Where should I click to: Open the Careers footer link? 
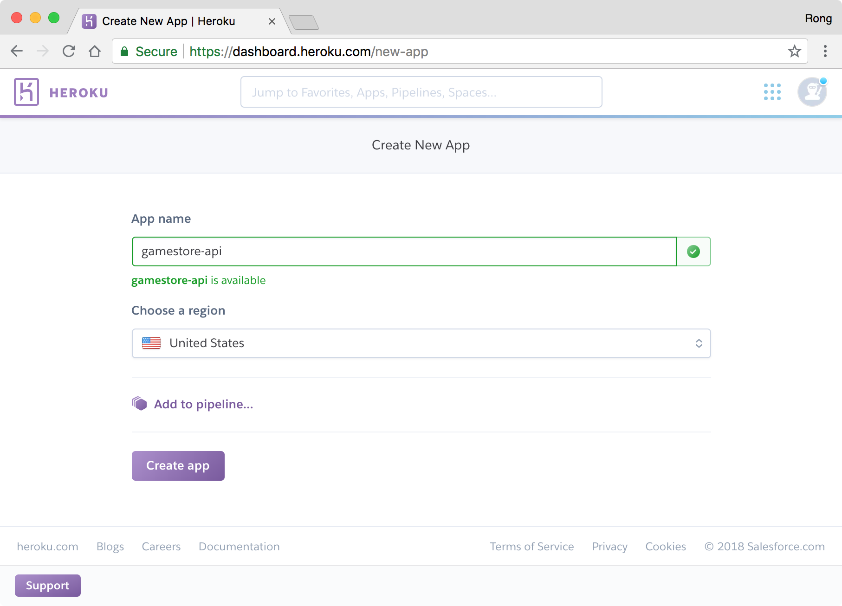[161, 547]
